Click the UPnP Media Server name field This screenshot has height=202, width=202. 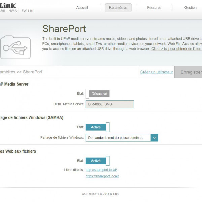tap(109, 104)
